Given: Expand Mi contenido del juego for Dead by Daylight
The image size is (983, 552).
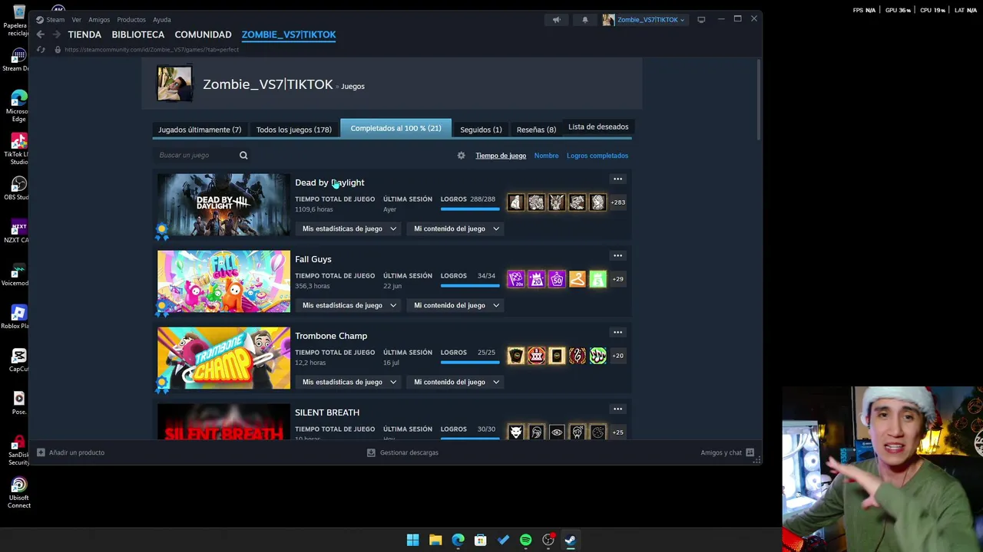Looking at the screenshot, I should [456, 228].
